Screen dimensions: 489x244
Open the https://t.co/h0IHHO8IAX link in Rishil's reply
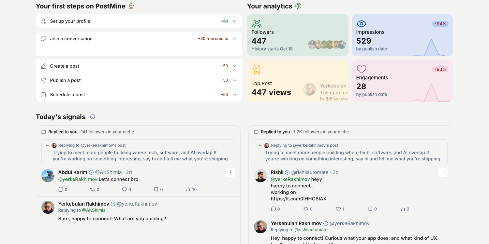click(299, 199)
